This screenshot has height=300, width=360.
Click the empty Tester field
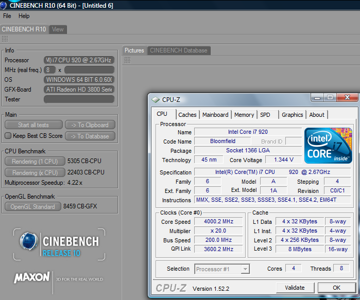click(79, 99)
